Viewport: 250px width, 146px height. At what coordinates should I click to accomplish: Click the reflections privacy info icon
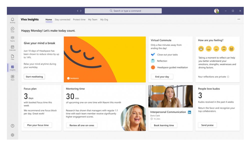(228, 77)
